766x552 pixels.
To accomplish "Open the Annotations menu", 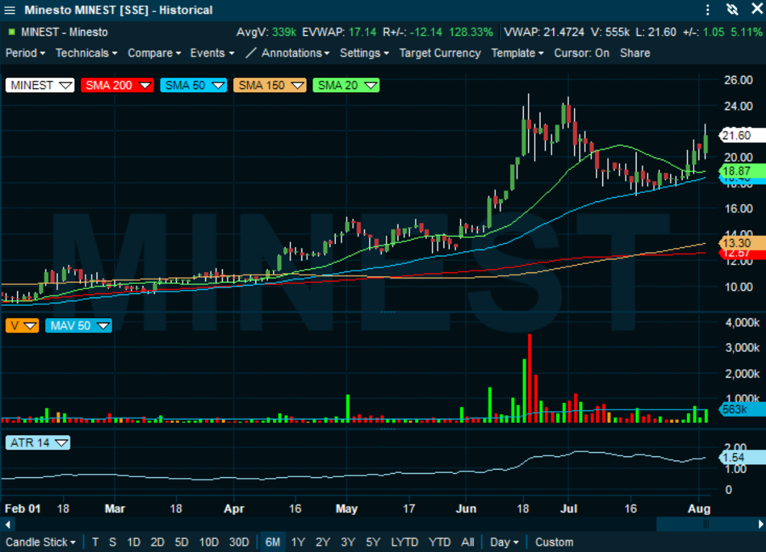I will (x=296, y=53).
